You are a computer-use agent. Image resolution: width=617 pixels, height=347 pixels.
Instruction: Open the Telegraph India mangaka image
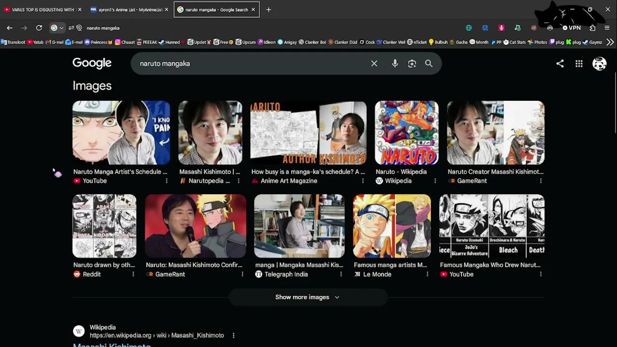[299, 226]
